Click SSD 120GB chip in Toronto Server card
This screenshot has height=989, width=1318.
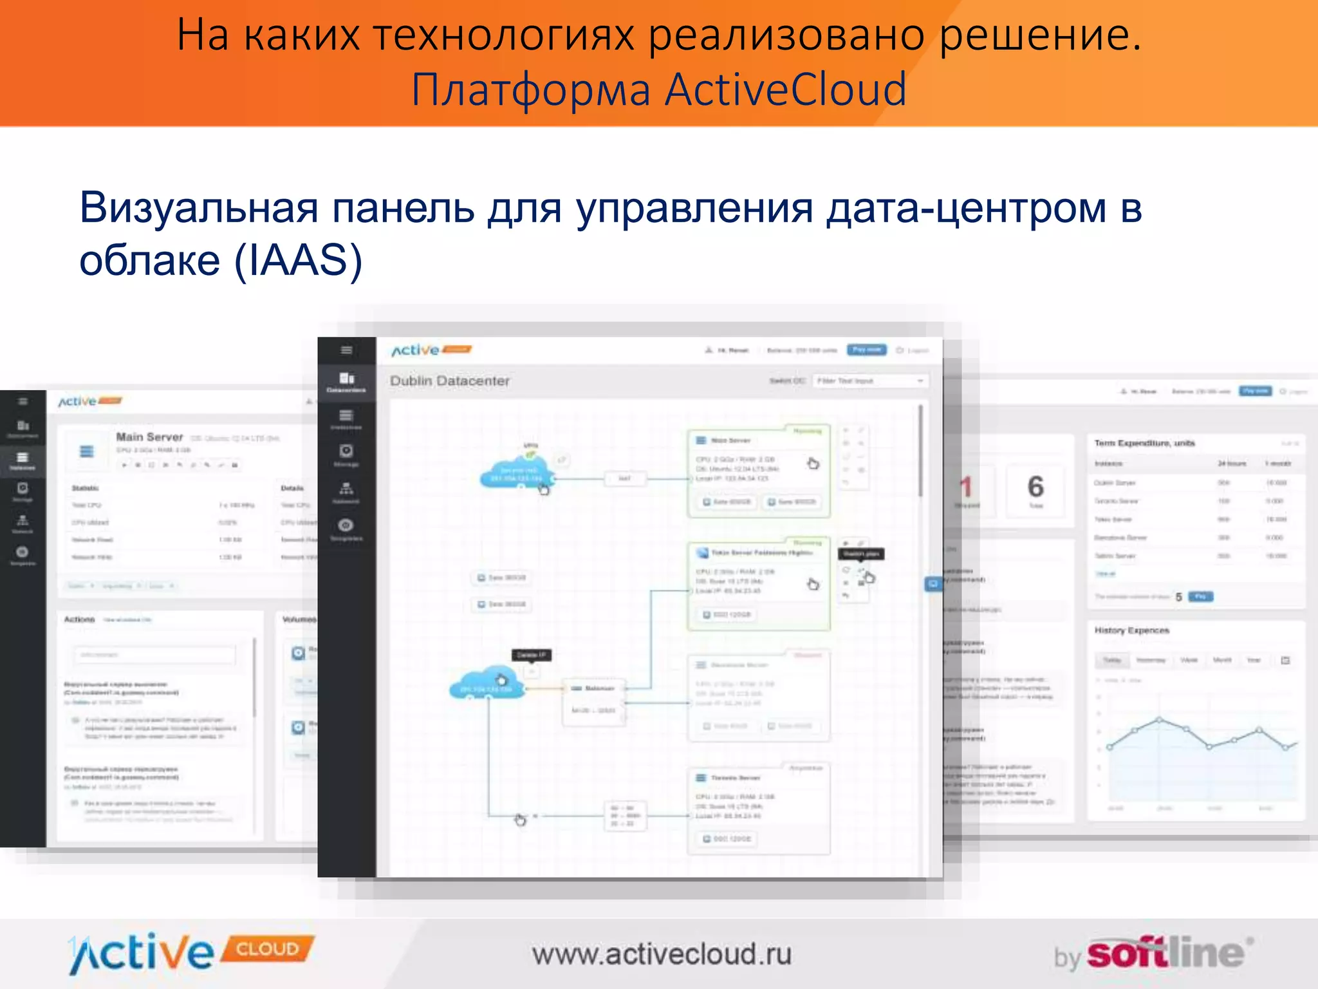pyautogui.click(x=727, y=839)
